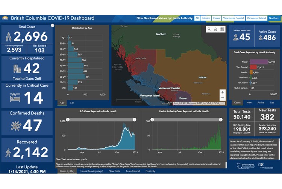Switch to the Sex distribution tab

[72, 103]
